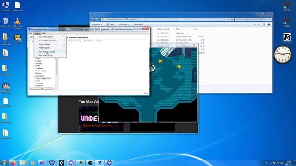The height and width of the screenshot is (166, 296).
Task: Sort by Type column header
Action: [x=178, y=29]
